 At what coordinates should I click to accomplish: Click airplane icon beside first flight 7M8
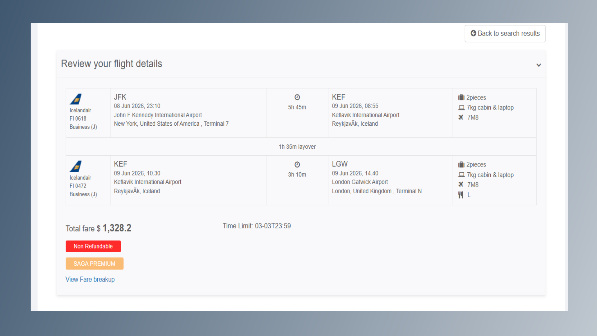(x=461, y=117)
